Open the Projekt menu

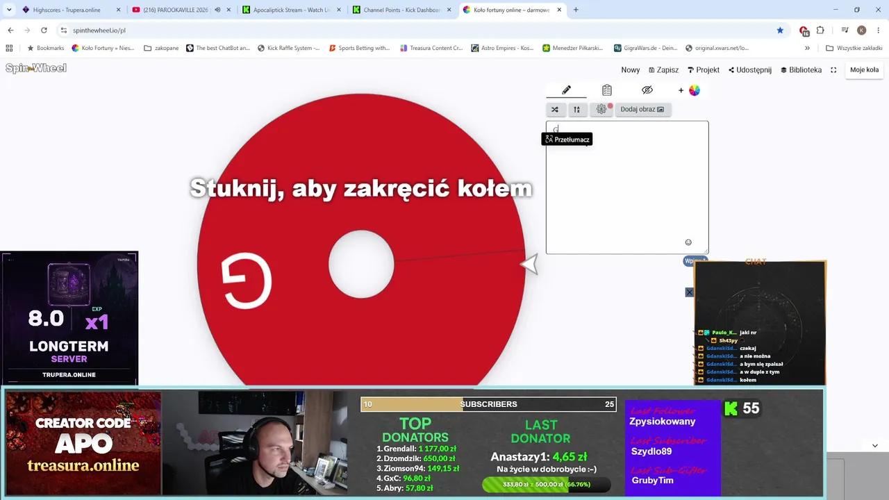pos(704,69)
